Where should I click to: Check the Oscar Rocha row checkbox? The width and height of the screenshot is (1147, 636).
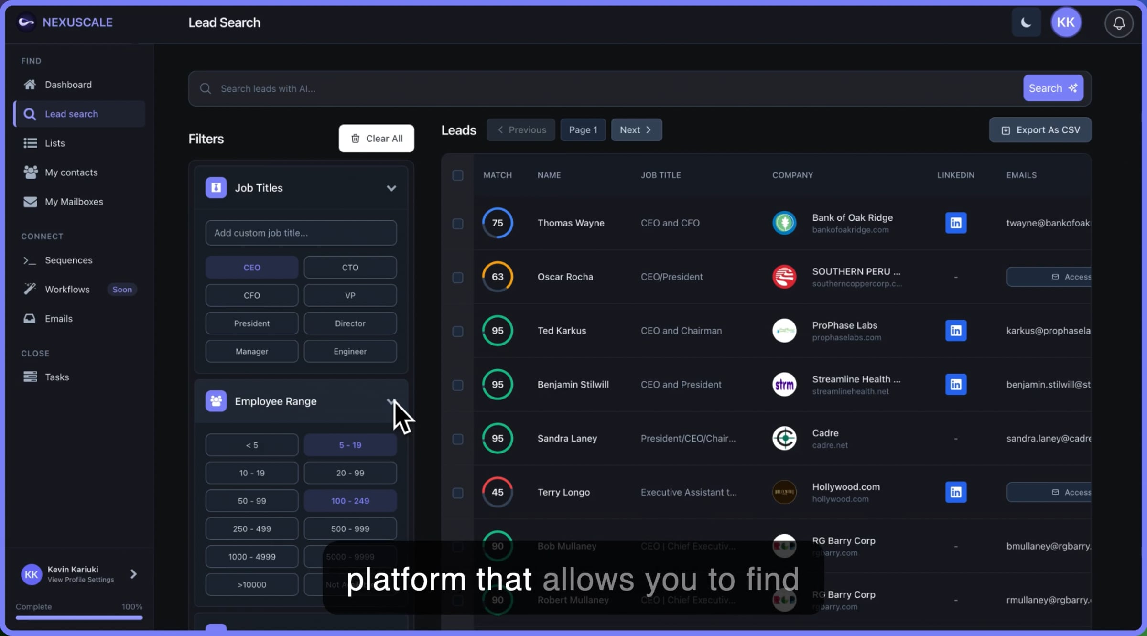click(x=458, y=278)
